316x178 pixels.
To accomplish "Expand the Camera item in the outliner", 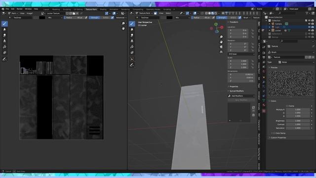I will [270, 24].
